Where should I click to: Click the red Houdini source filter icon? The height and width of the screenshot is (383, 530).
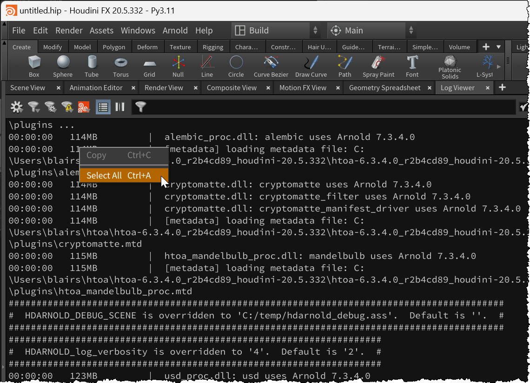(x=84, y=107)
